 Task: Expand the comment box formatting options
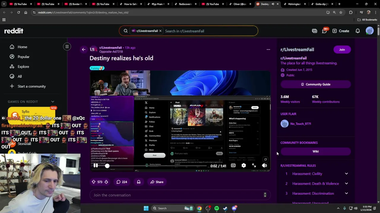(265, 195)
